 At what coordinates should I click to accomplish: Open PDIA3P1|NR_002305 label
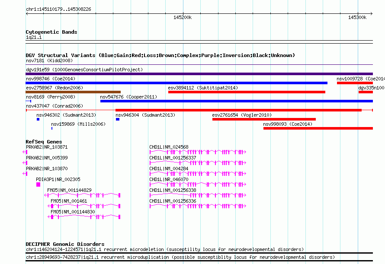tap(58, 180)
